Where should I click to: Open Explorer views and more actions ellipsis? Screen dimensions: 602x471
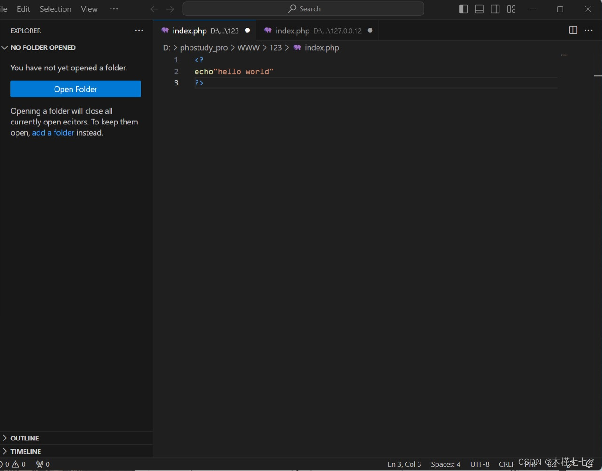139,31
